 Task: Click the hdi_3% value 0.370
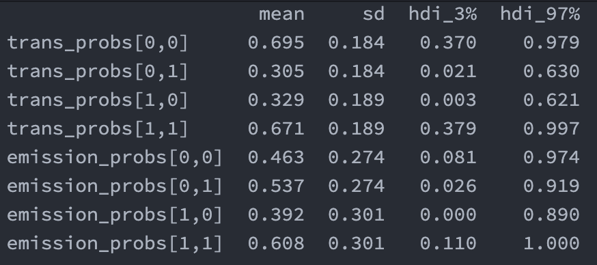tap(448, 42)
